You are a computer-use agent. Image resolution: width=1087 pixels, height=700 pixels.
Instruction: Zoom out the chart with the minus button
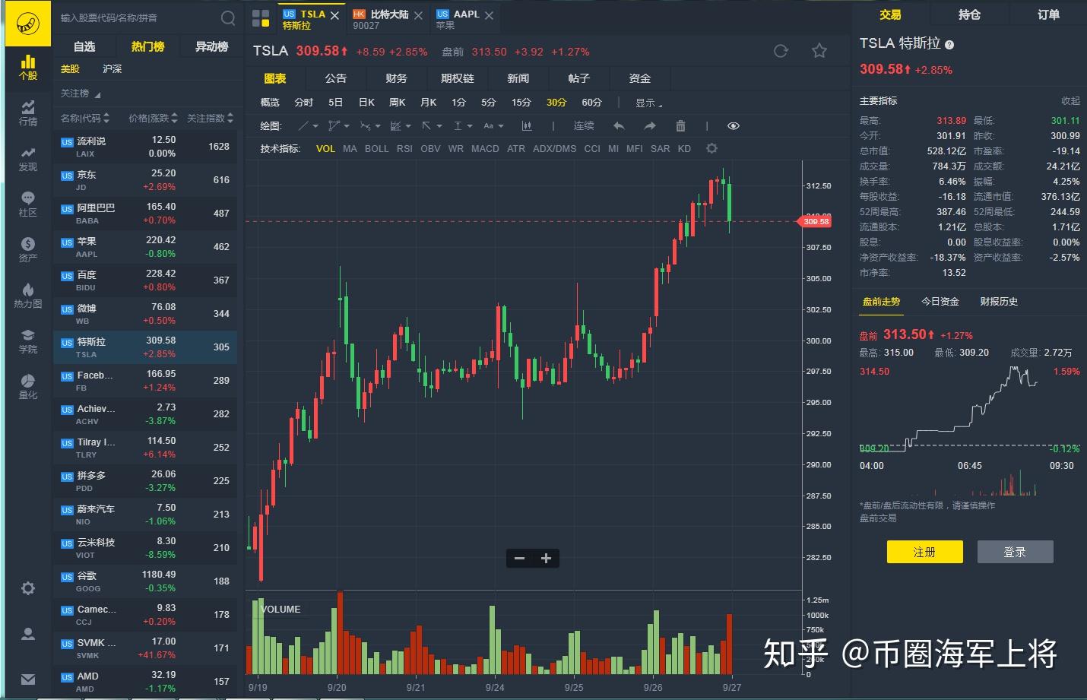519,558
